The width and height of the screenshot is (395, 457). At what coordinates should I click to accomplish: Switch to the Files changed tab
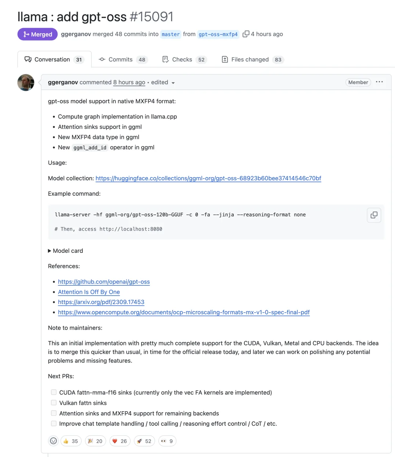point(253,60)
